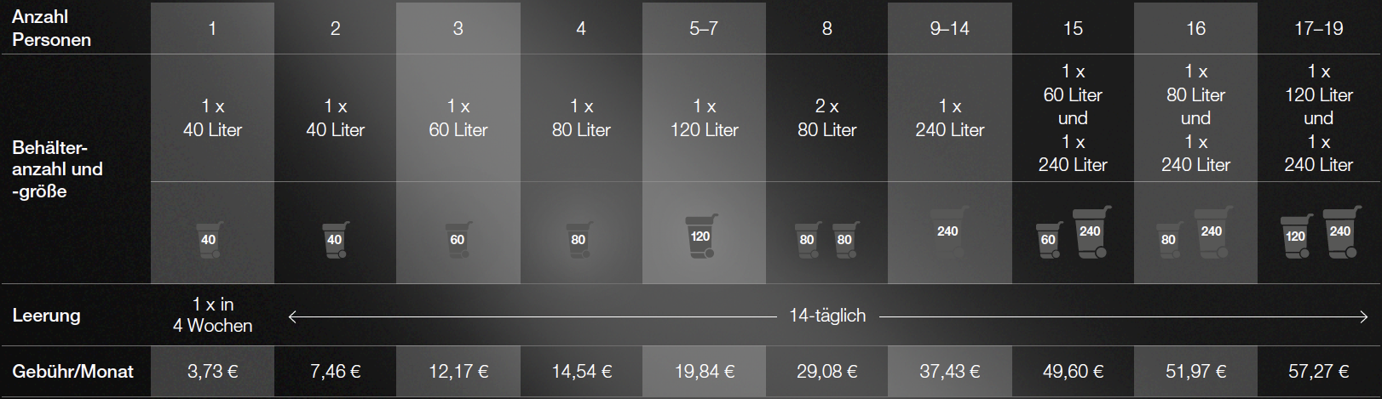1382x399 pixels.
Task: Click the 40 liter bin icon for 2 persons
Action: pos(335,240)
